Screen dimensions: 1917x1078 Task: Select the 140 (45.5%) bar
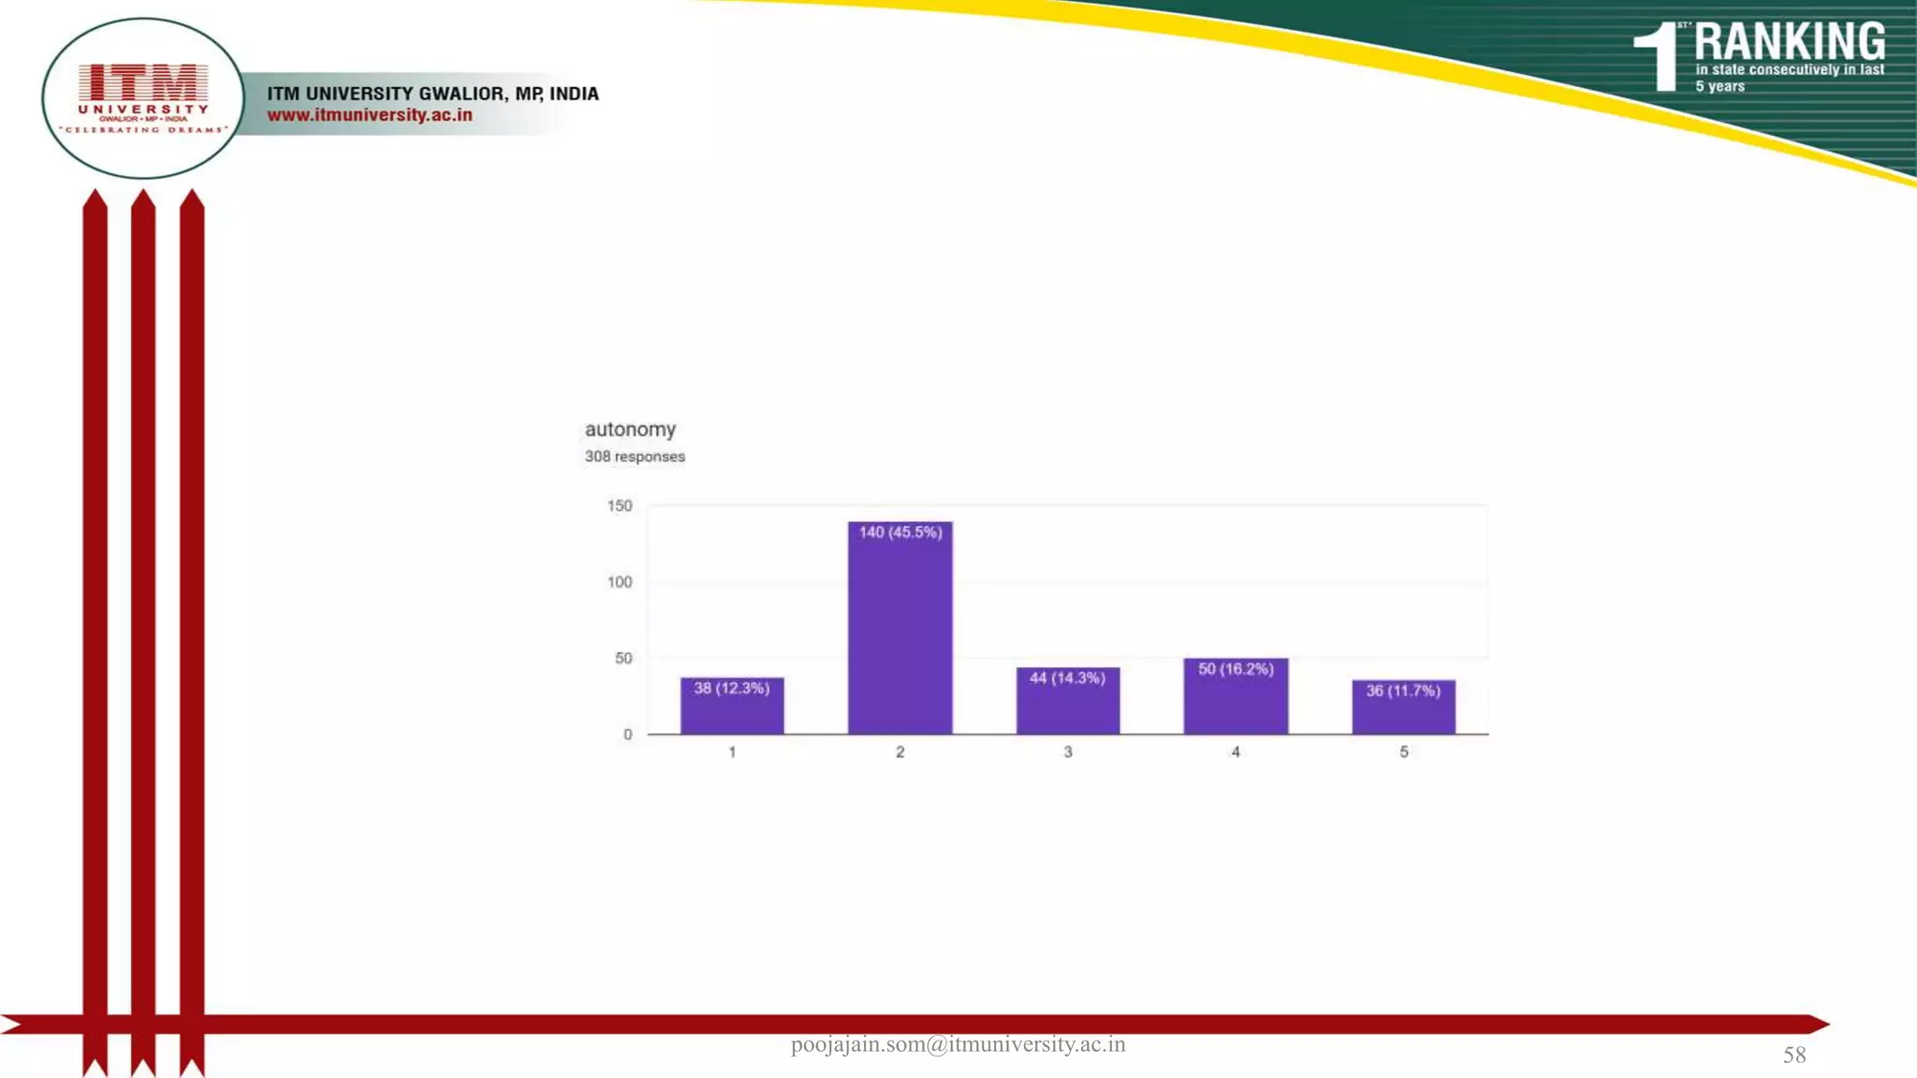tap(900, 627)
